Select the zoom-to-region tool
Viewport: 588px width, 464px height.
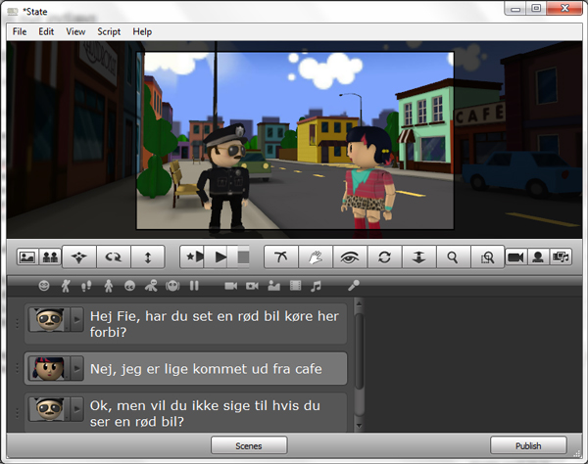tap(487, 257)
